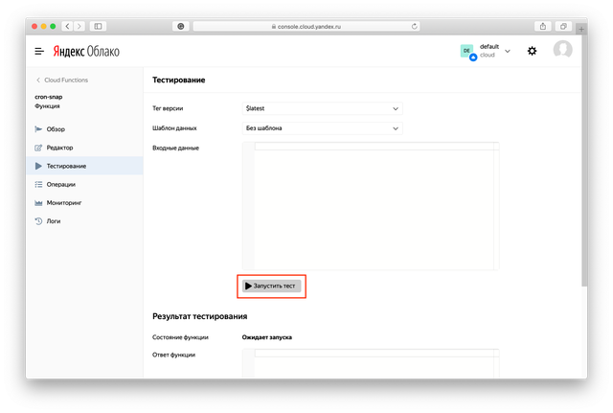Screen dimensions: 613x413
Task: Click the Safari share icon
Action: [x=543, y=26]
